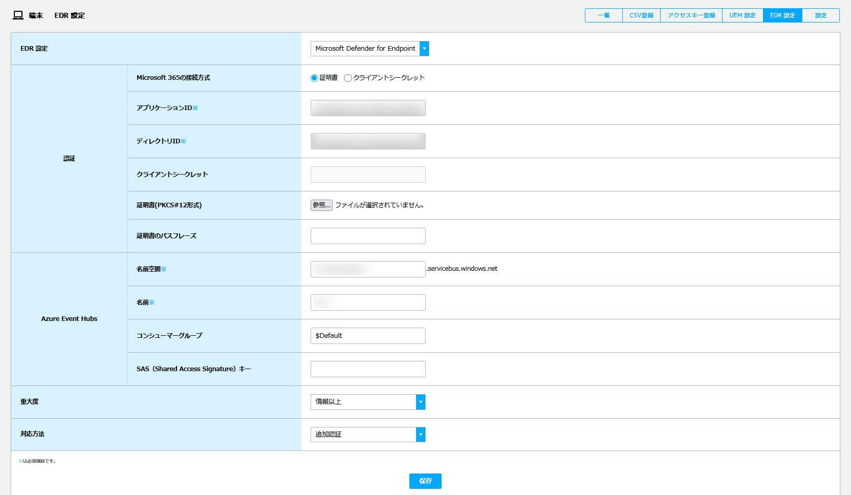This screenshot has width=851, height=495.
Task: Click the Azure Event Hubs section label
Action: (x=69, y=319)
